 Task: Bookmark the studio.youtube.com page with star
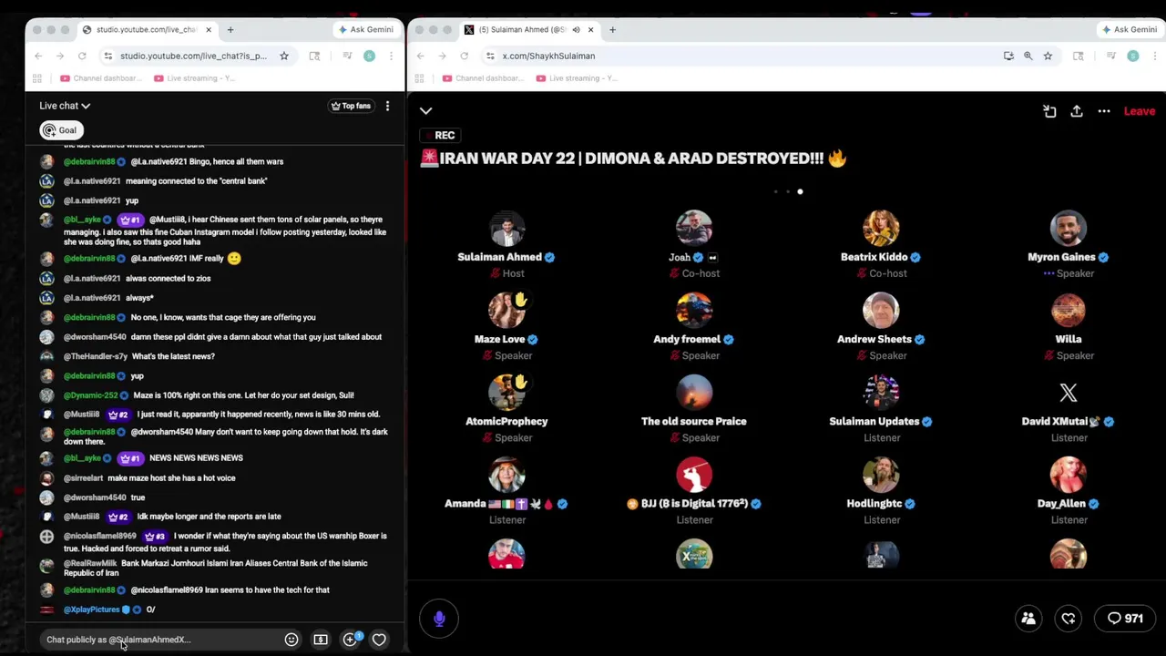(x=284, y=56)
